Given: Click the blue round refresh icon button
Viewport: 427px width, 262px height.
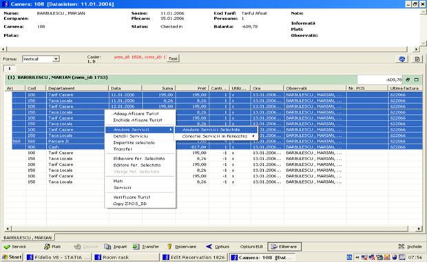Looking at the screenshot, I should (x=402, y=58).
